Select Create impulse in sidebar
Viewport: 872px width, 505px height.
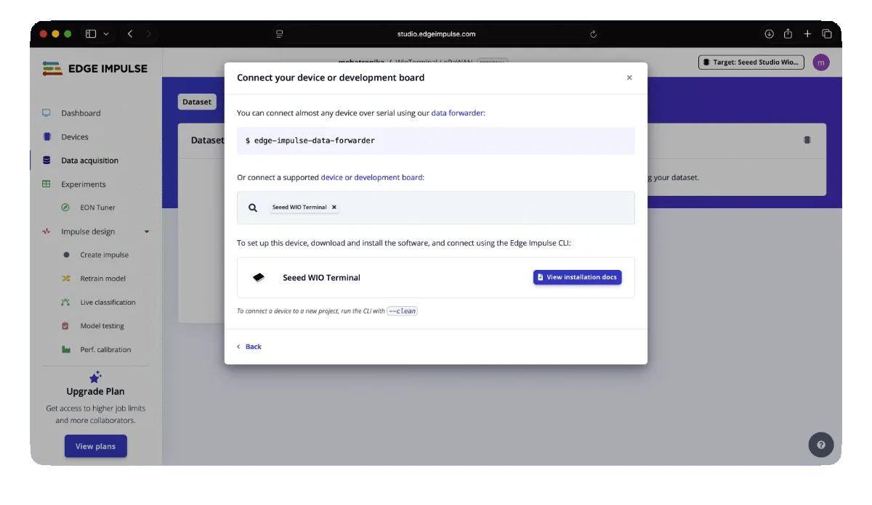click(104, 255)
